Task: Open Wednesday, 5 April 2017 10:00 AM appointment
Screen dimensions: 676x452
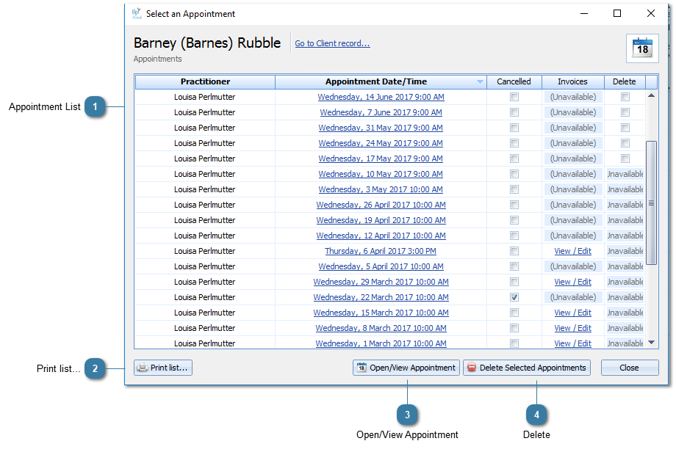Action: coord(381,266)
